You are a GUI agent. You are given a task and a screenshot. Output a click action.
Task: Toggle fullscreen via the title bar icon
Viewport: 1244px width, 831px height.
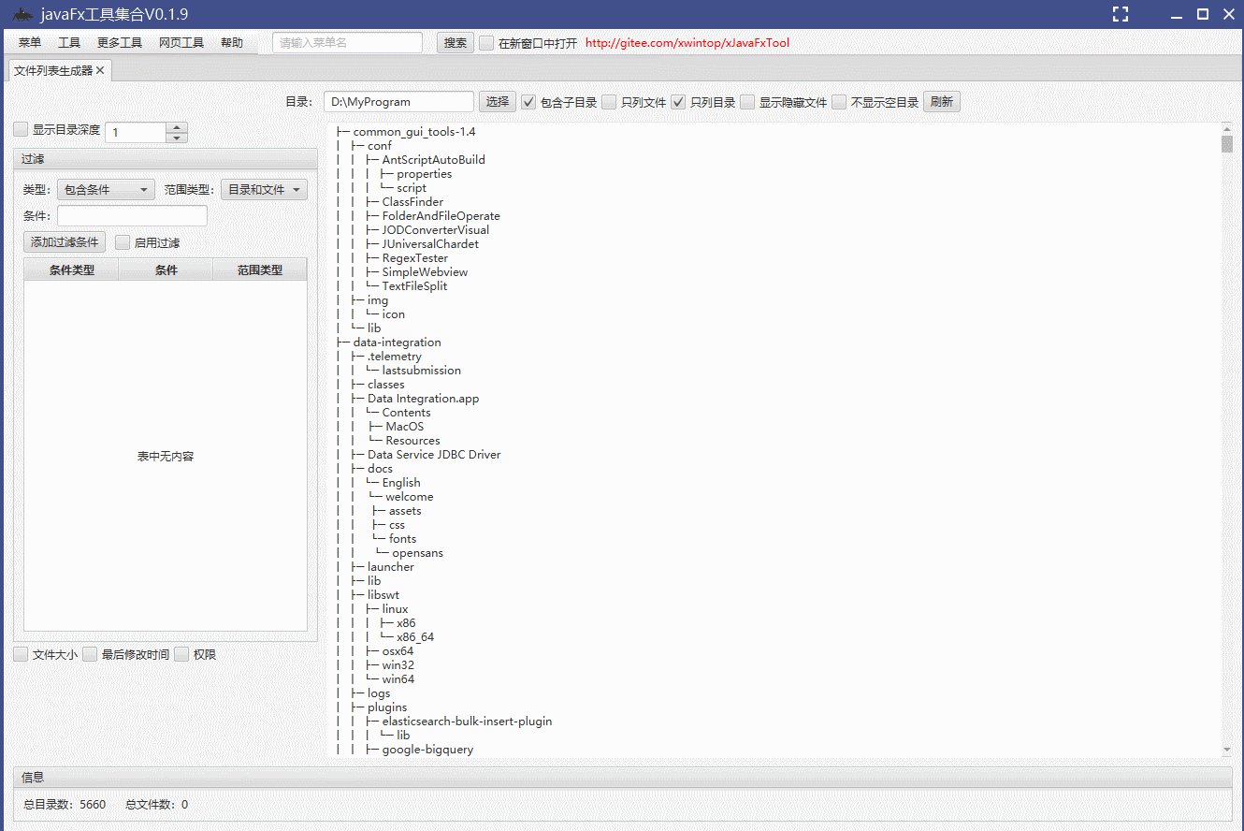pyautogui.click(x=1121, y=14)
